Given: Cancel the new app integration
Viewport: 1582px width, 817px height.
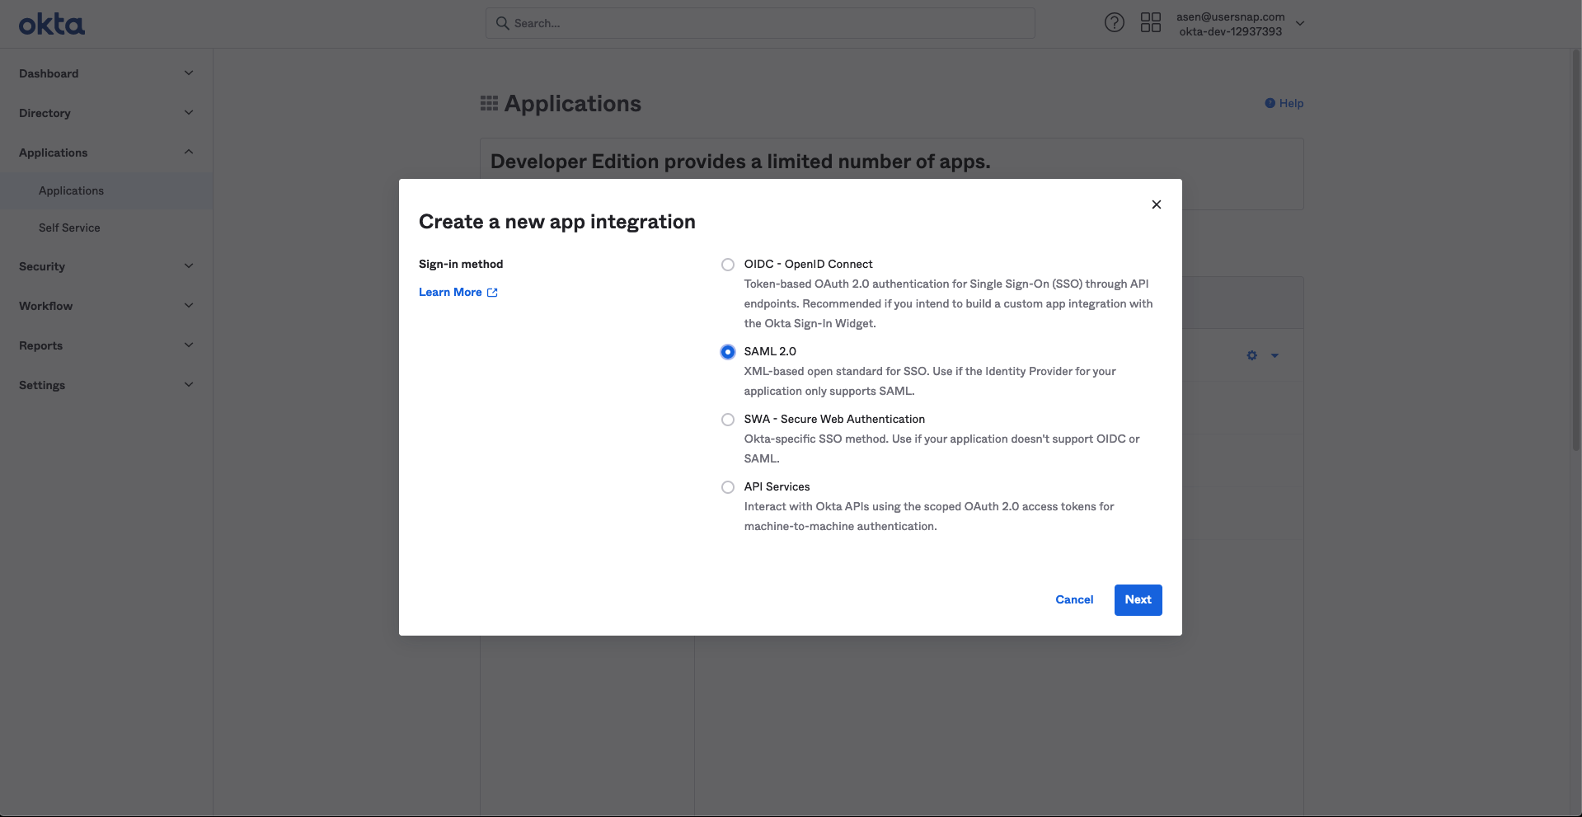Looking at the screenshot, I should (1074, 600).
